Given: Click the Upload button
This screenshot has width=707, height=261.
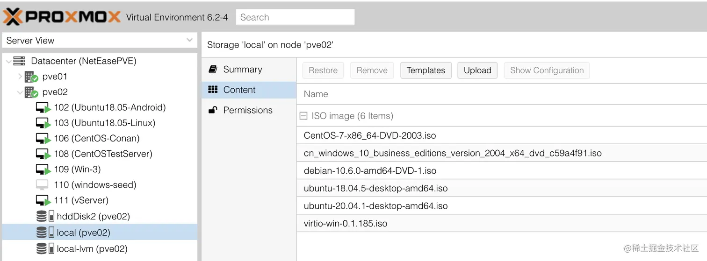Looking at the screenshot, I should coord(477,71).
